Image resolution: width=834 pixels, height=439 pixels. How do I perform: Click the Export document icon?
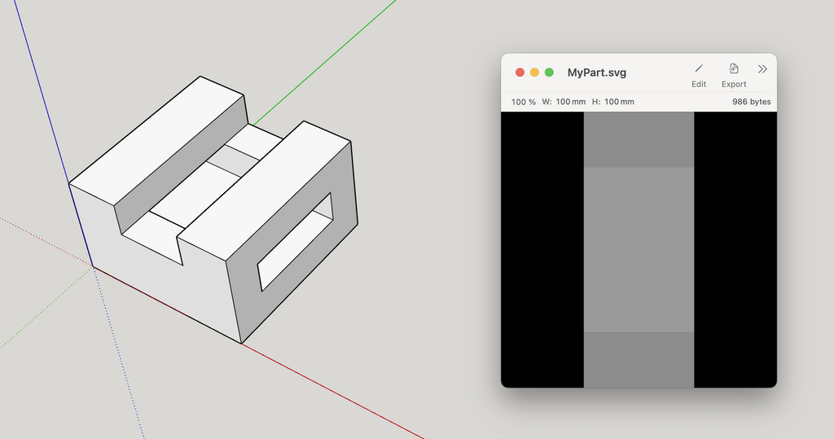point(733,69)
